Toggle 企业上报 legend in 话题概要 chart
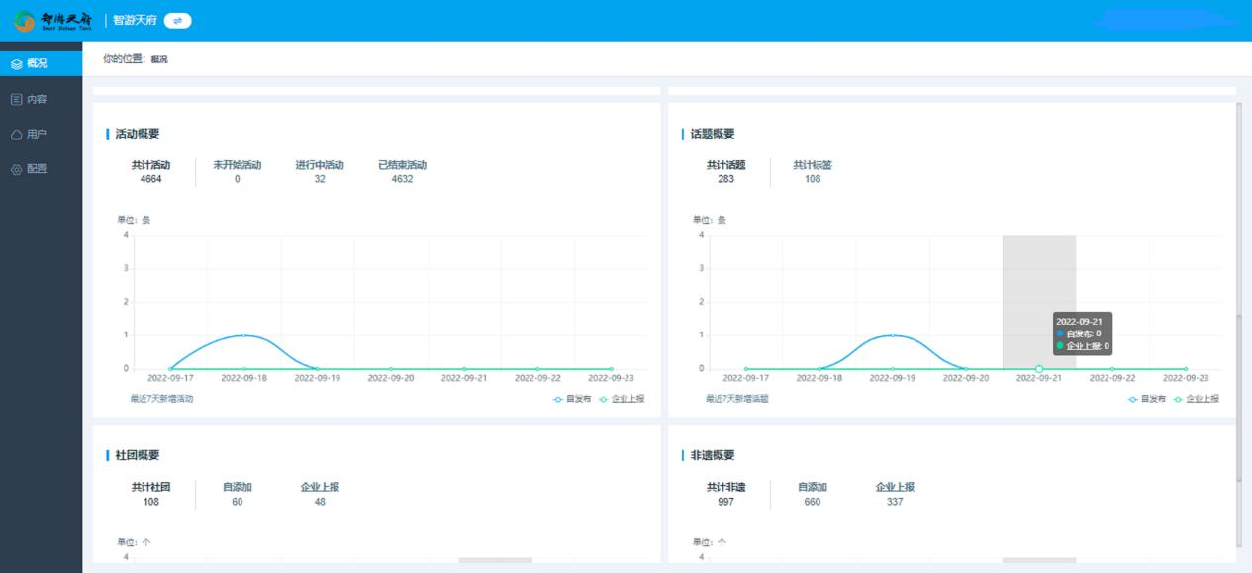 coord(1197,398)
